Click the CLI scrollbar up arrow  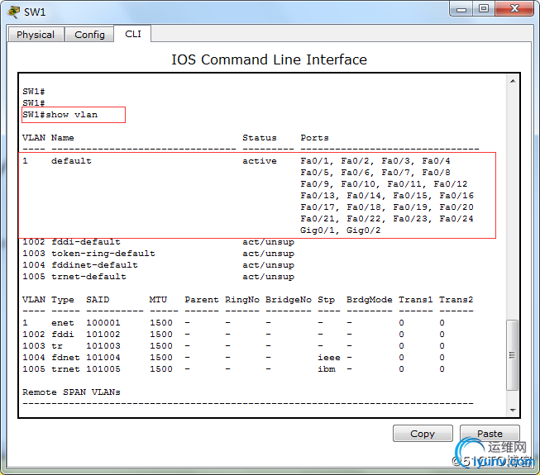[513, 81]
